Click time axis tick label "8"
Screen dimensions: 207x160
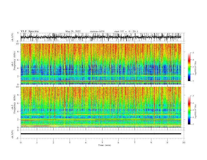click(151, 142)
